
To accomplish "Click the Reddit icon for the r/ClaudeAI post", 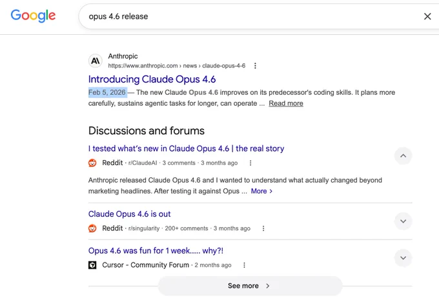I will coord(92,163).
